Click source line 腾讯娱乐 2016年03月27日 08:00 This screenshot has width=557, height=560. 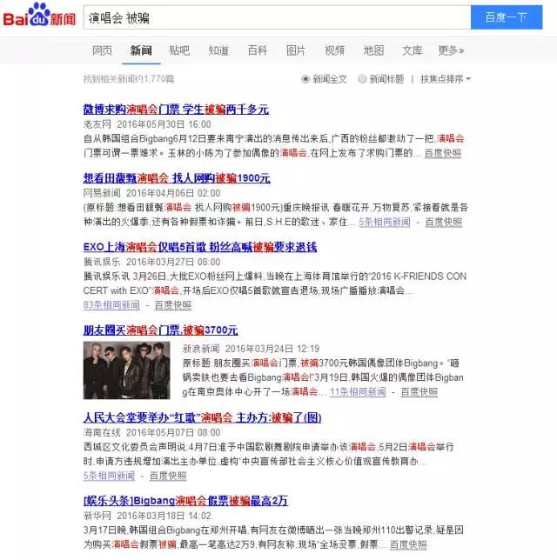[x=152, y=262]
